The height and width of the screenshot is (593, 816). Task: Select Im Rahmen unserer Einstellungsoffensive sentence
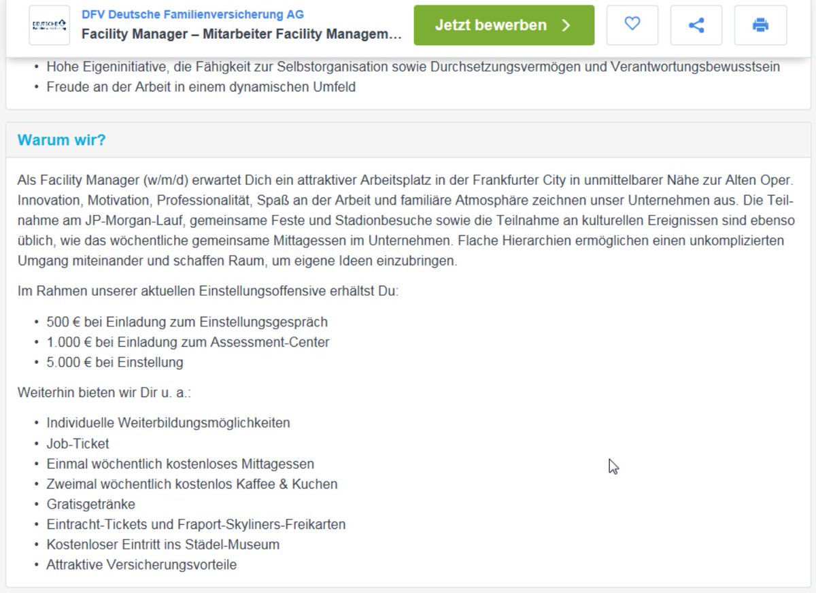tap(208, 291)
